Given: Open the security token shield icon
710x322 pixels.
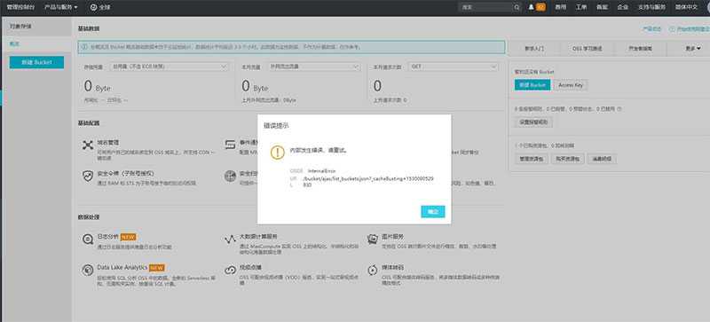Looking at the screenshot, I should coord(87,177).
